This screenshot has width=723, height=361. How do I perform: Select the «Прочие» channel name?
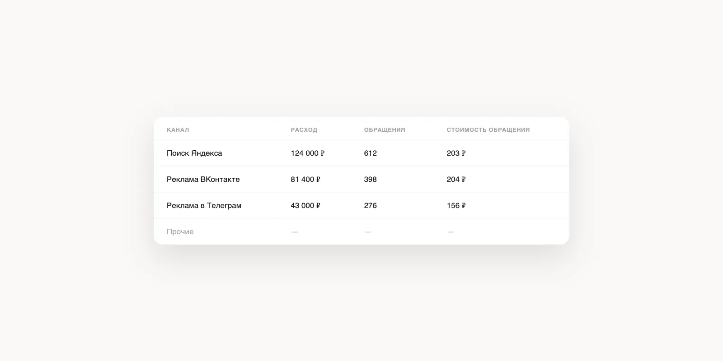180,232
